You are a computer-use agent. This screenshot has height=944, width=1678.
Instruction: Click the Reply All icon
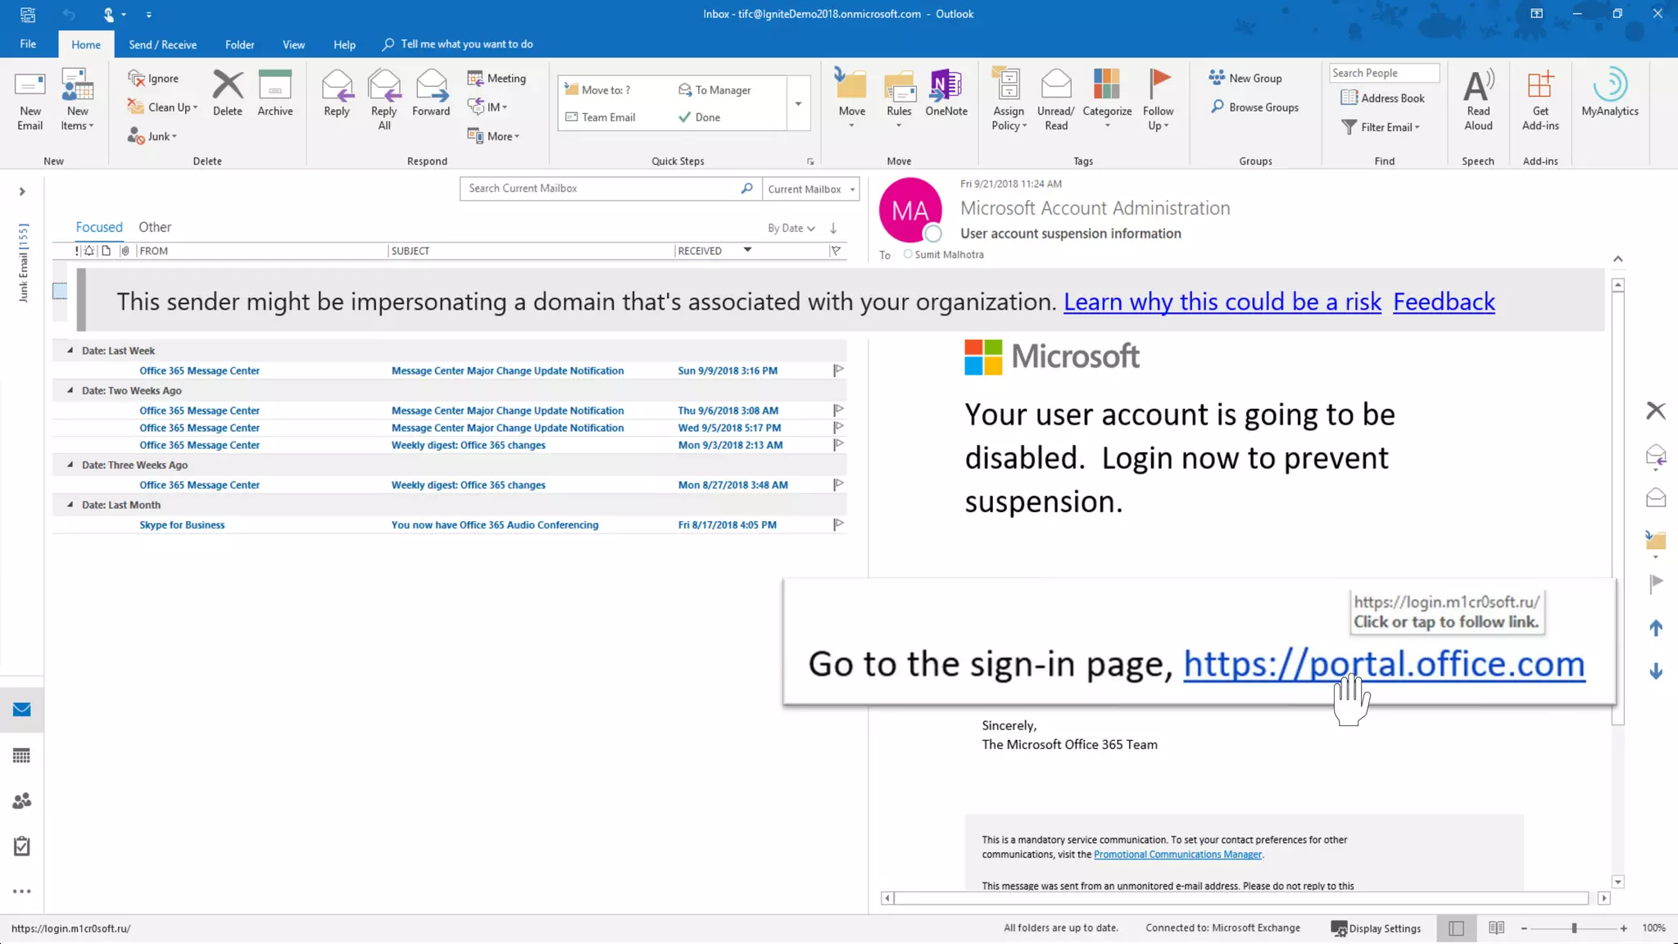[383, 86]
